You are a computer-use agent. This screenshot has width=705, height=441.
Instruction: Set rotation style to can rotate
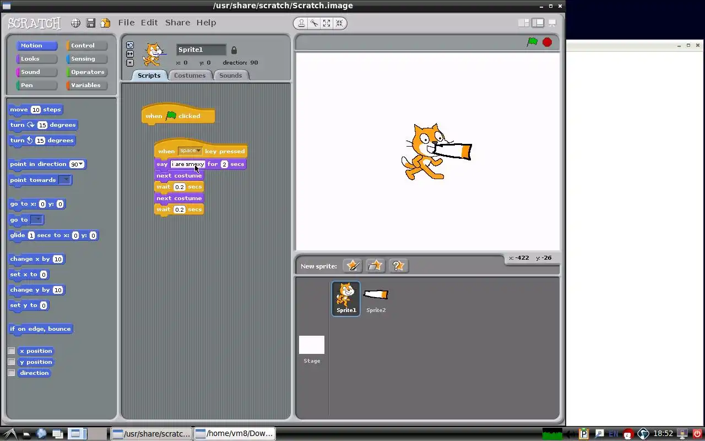tap(130, 45)
